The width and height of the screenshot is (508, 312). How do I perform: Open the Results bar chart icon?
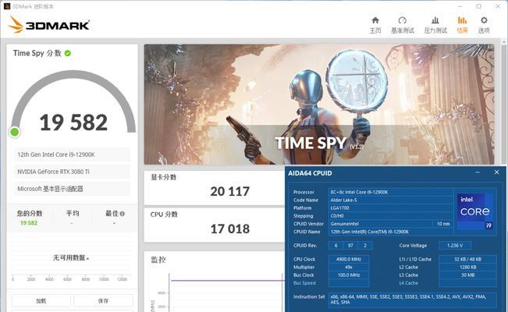462,20
